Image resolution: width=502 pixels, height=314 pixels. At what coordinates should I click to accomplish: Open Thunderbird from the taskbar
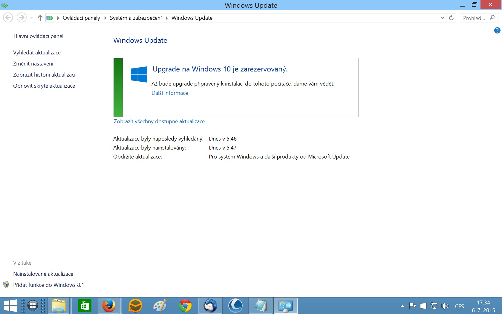(210, 306)
